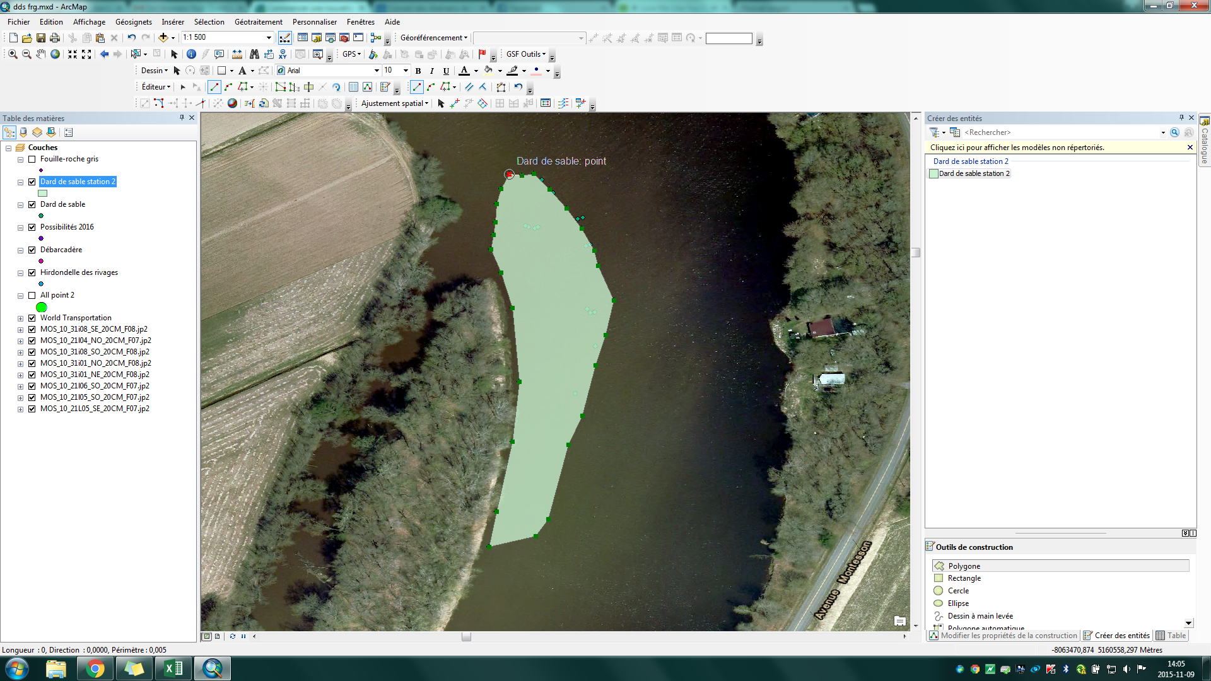This screenshot has width=1211, height=681.
Task: Open the Sélection menu
Action: 209,21
